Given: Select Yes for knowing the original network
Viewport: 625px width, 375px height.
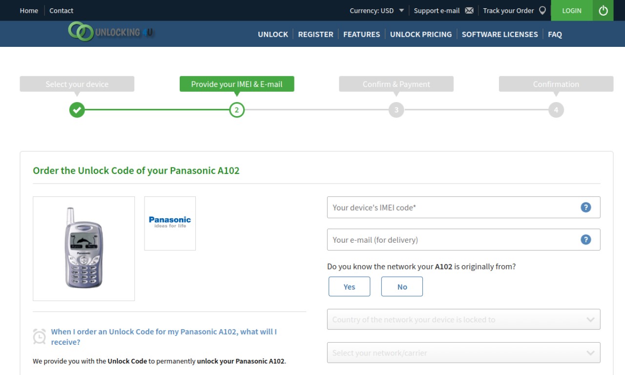Looking at the screenshot, I should pyautogui.click(x=349, y=287).
